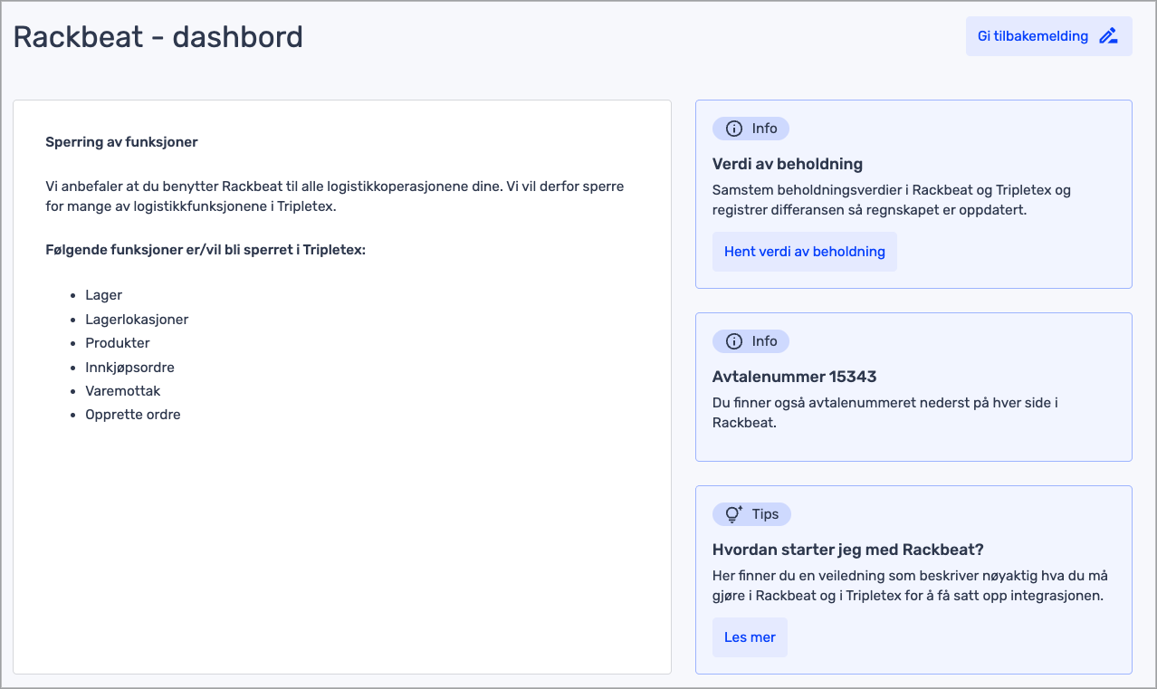
Task: Click the Sperring av funksjoner heading
Action: click(x=121, y=142)
